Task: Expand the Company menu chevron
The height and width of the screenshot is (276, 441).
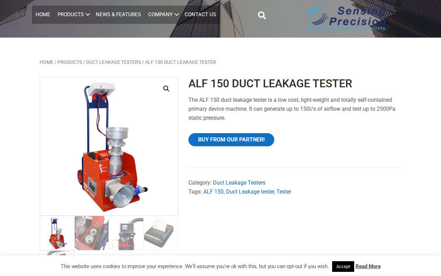Action: click(177, 14)
